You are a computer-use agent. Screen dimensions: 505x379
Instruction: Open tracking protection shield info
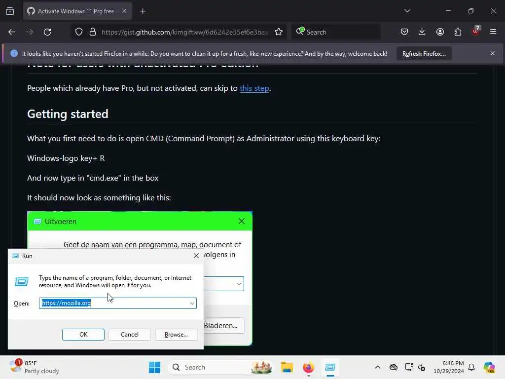[x=79, y=32]
